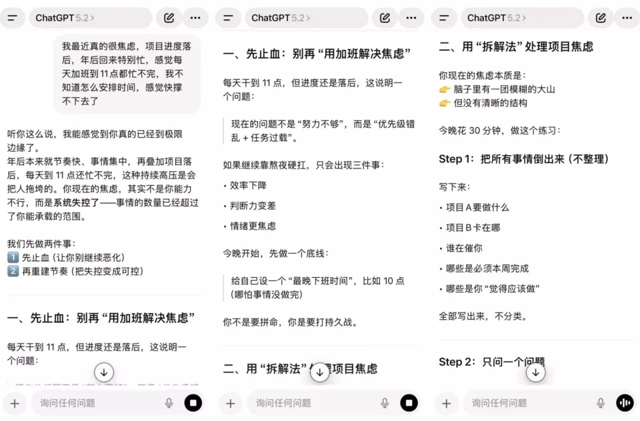Viewport: 640px width, 421px height.
Task: Open more options in the left chat panel
Action: 195,18
